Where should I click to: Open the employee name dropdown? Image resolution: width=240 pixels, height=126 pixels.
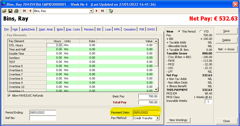point(91,11)
